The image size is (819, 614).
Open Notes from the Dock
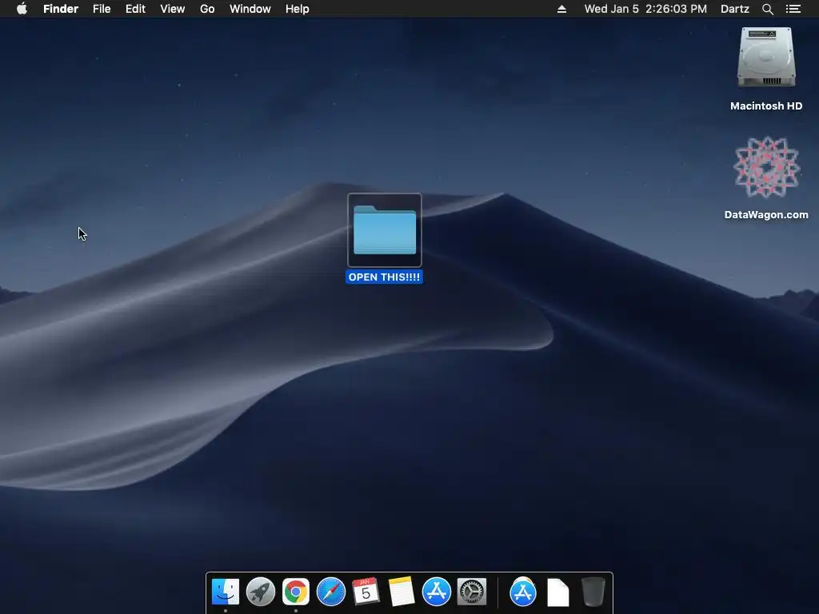(402, 592)
